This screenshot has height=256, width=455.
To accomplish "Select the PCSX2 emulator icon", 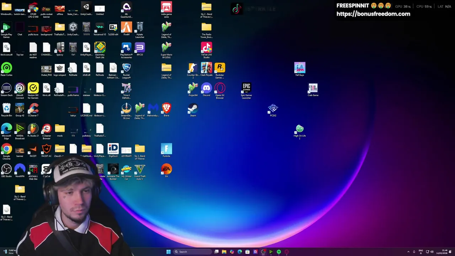I will pos(273,110).
